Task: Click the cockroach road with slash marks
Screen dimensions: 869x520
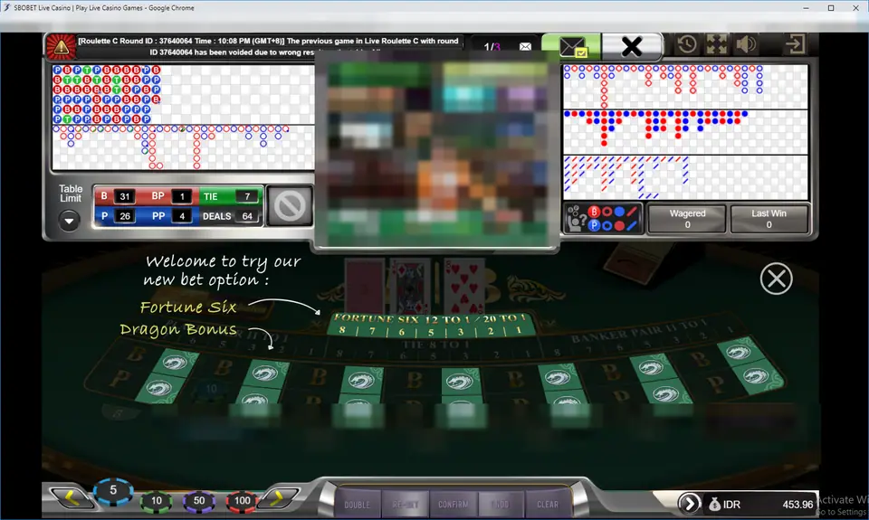Action: pyautogui.click(x=685, y=177)
